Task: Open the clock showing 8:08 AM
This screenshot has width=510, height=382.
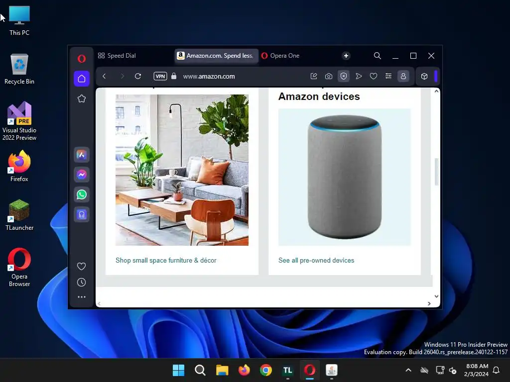Action: (x=476, y=370)
